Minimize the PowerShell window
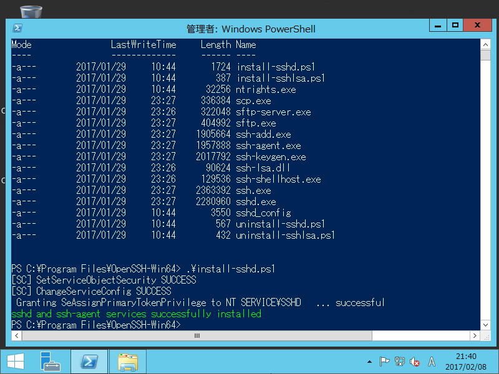Image resolution: width=499 pixels, height=374 pixels. click(438, 25)
